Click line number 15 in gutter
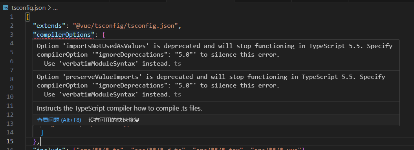414x150 pixels. [10, 141]
